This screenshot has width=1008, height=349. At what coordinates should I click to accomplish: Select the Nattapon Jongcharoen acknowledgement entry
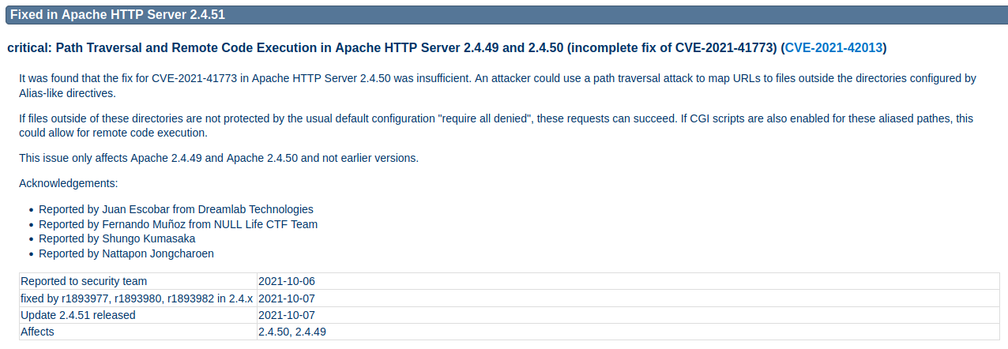pos(126,253)
